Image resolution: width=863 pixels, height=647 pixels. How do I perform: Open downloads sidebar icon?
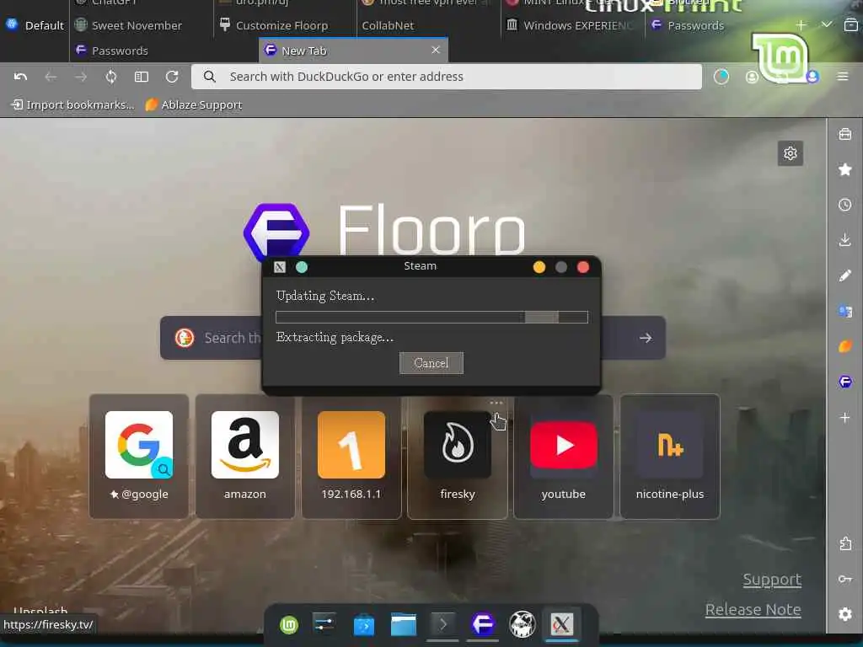pyautogui.click(x=844, y=240)
